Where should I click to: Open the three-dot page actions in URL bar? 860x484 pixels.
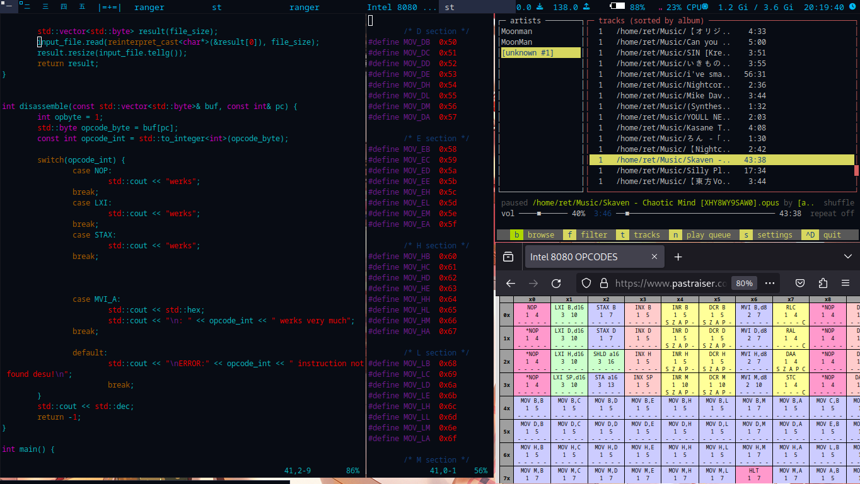[769, 284]
